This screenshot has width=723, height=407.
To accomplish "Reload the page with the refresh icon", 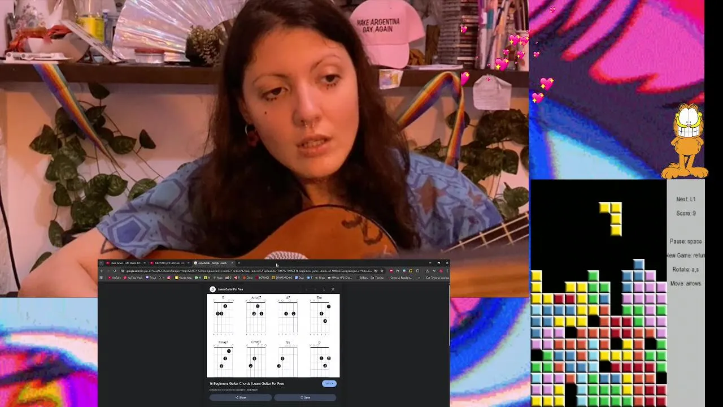I will (115, 271).
